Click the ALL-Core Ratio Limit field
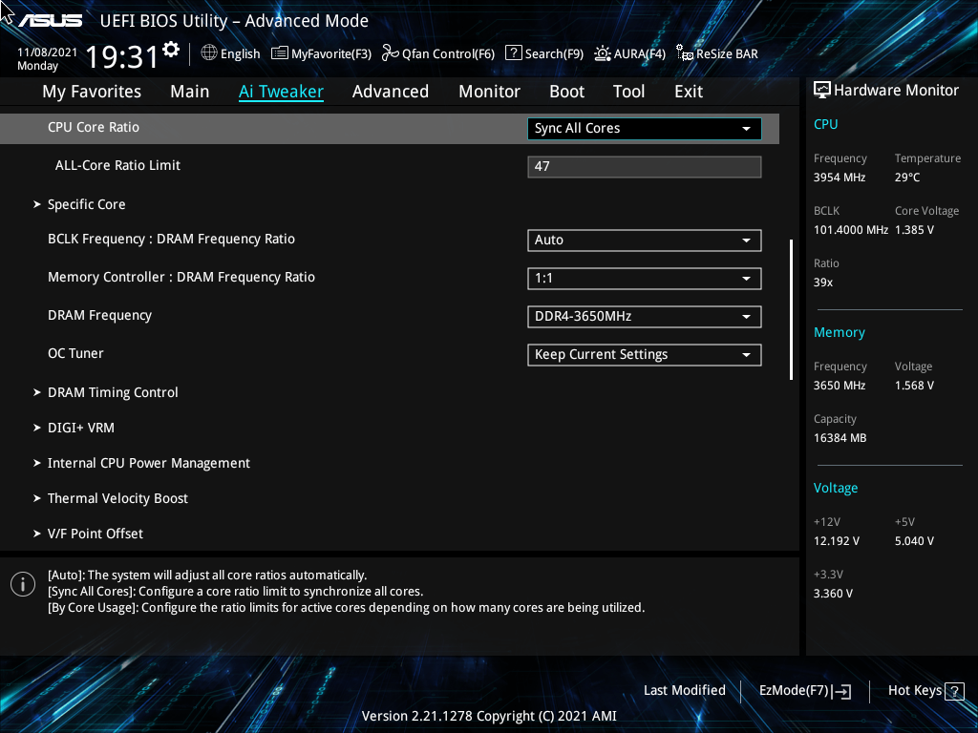 tap(645, 167)
